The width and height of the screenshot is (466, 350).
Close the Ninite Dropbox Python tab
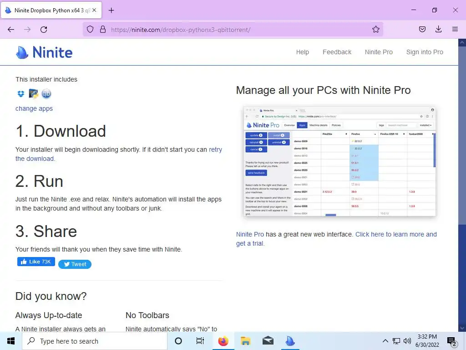pyautogui.click(x=94, y=10)
